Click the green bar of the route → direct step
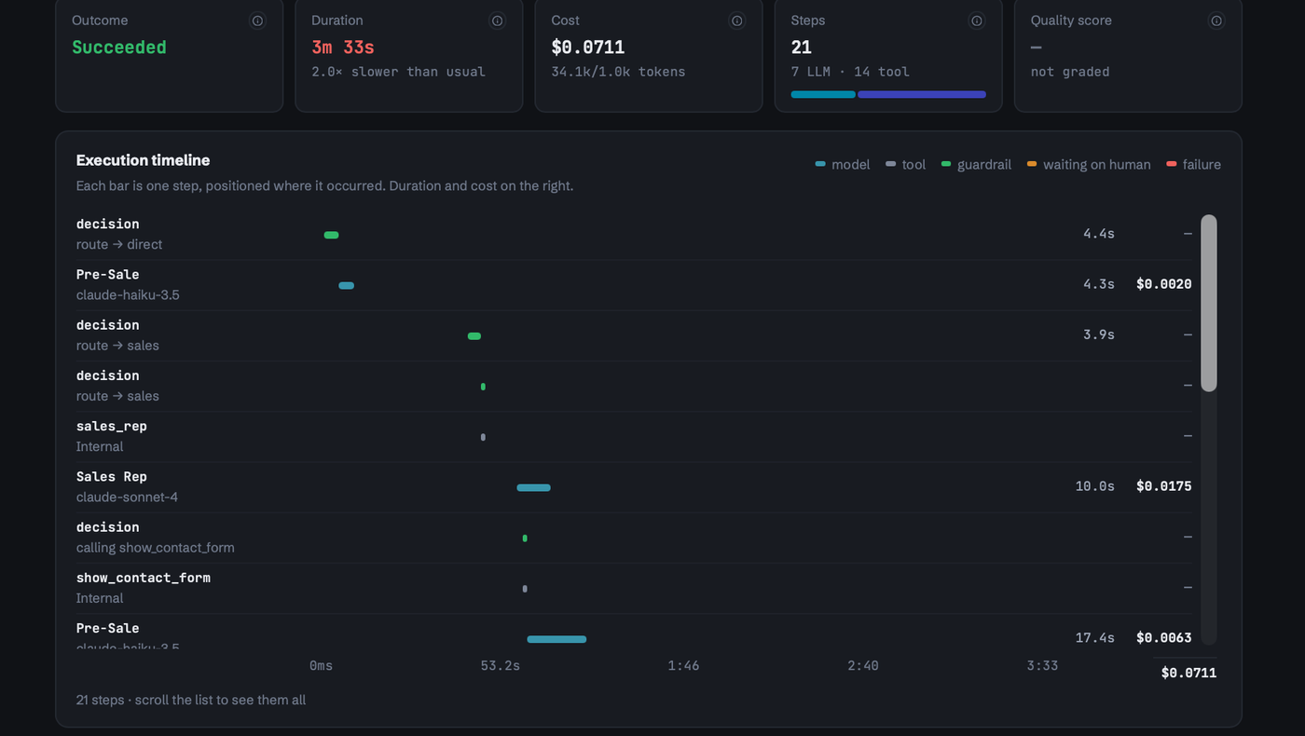Screen dimensions: 1305x736 click(331, 235)
